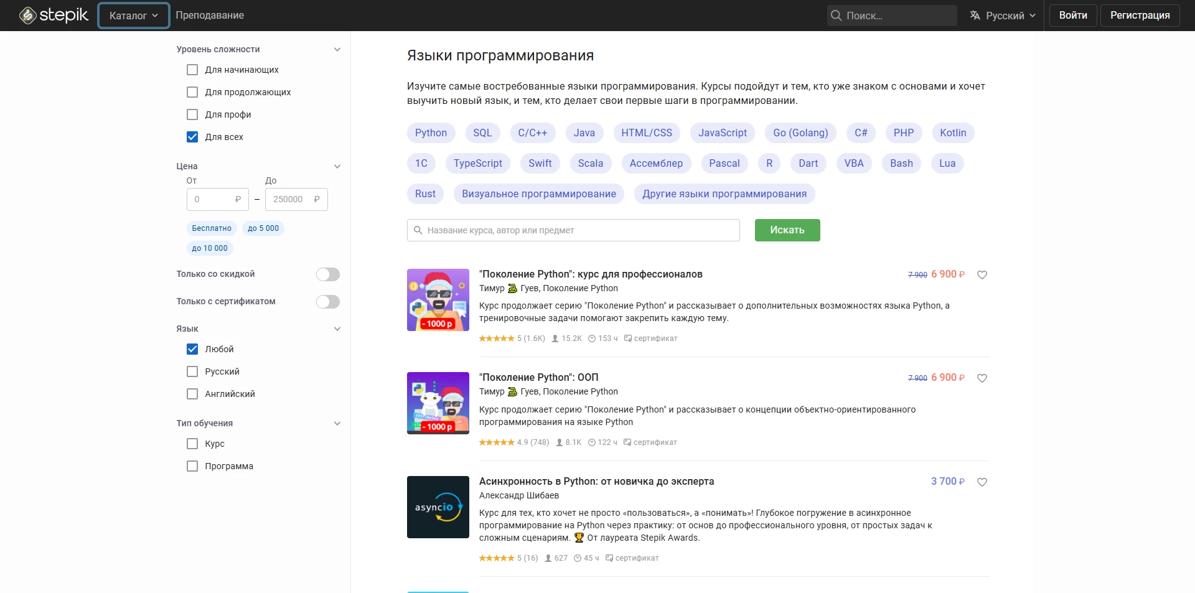This screenshot has height=593, width=1195.
Task: Open the Преподавание menu item
Action: click(210, 16)
